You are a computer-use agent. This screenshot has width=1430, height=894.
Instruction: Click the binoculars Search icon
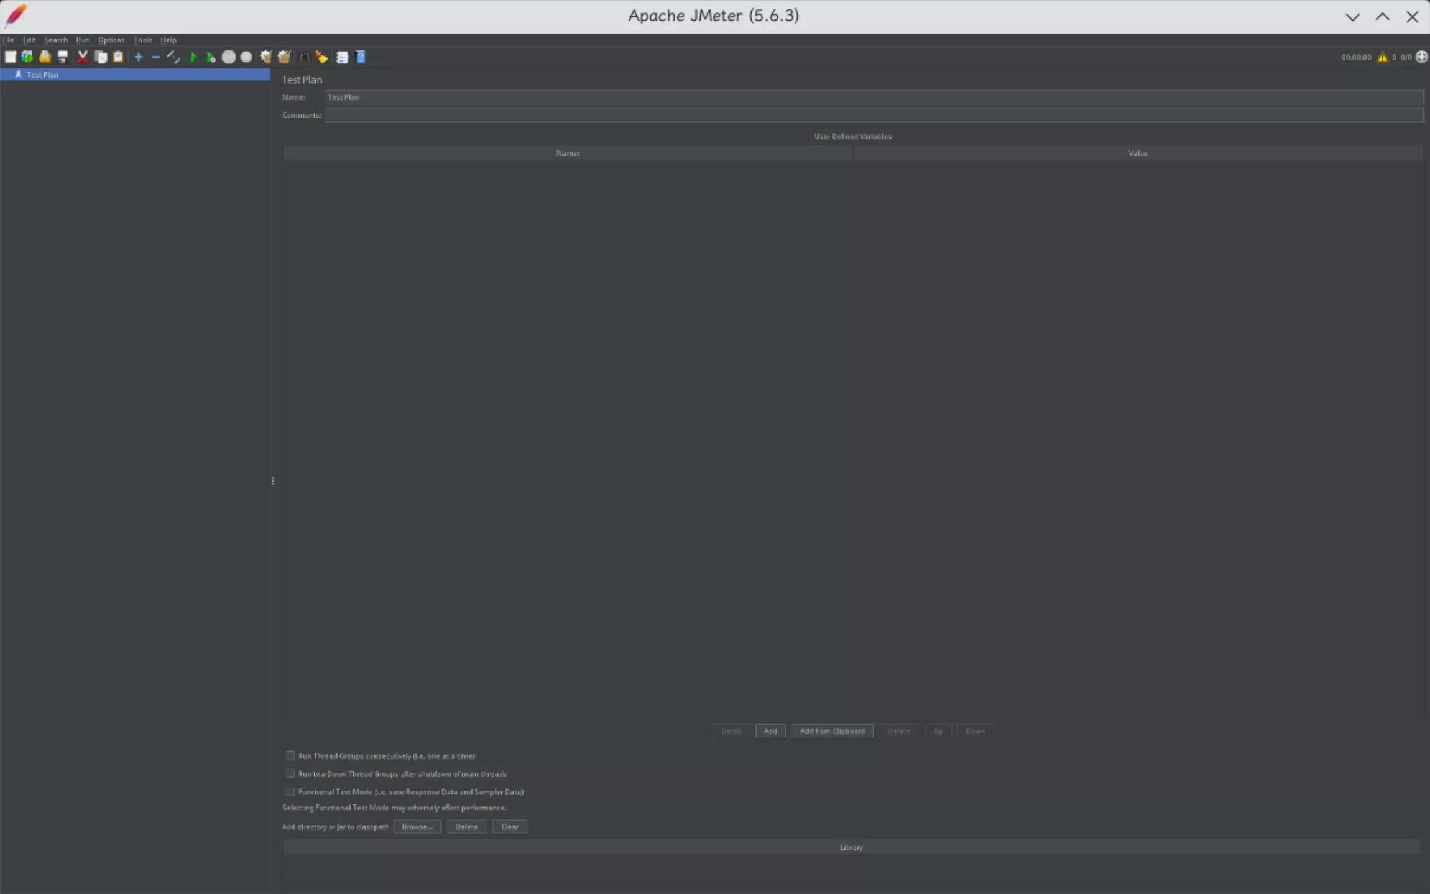[x=304, y=57]
